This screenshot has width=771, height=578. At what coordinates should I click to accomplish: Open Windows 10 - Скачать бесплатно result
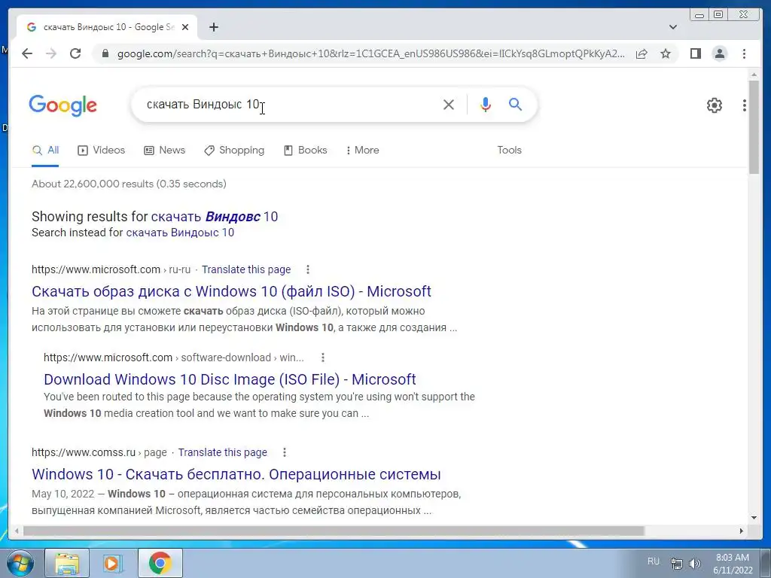click(x=236, y=474)
